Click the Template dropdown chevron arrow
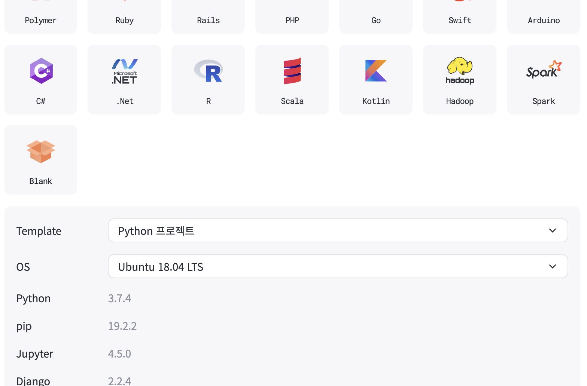The image size is (587, 386). pos(553,230)
